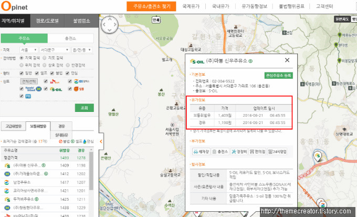This screenshot has width=357, height=217.
Task: Click the GS칼텍스 brand logo
Action: [81, 81]
